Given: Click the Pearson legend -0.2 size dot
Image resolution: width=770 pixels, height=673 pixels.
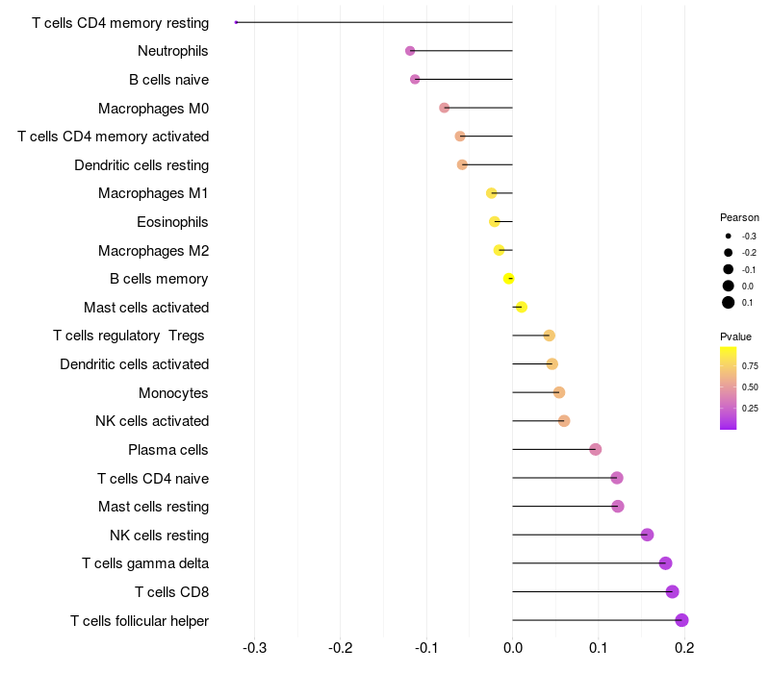Looking at the screenshot, I should 729,253.
